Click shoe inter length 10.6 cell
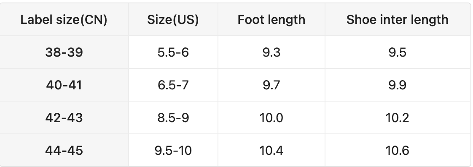Viewport: 473px width, 167px height. [398, 150]
